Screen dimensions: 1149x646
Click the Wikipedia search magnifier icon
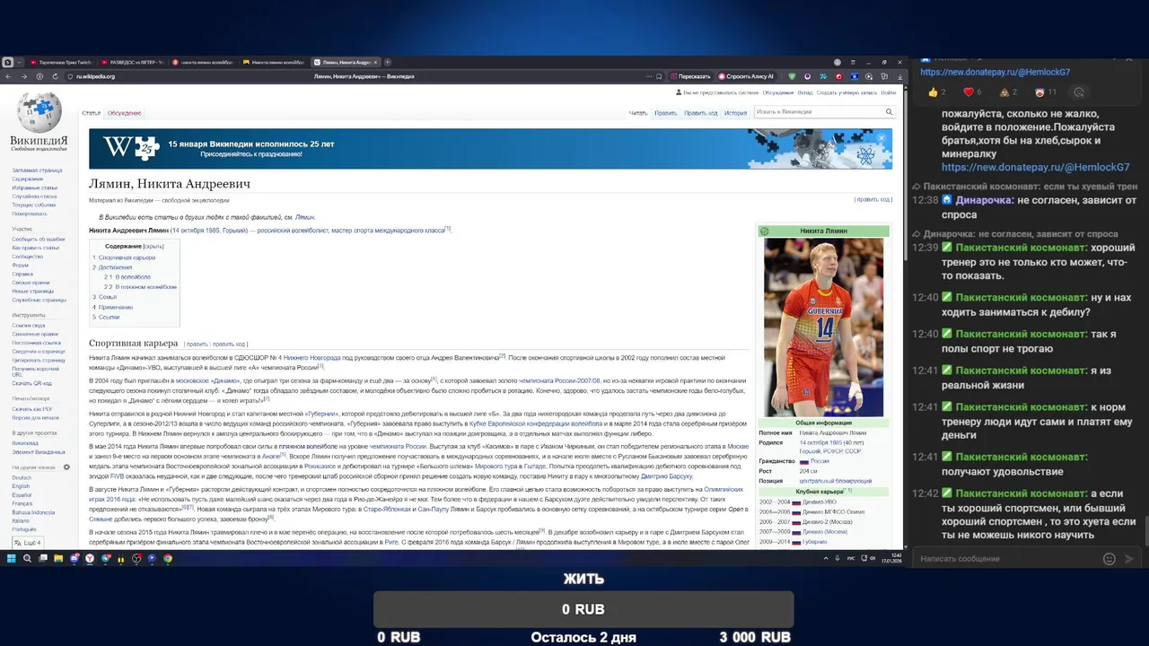point(889,112)
